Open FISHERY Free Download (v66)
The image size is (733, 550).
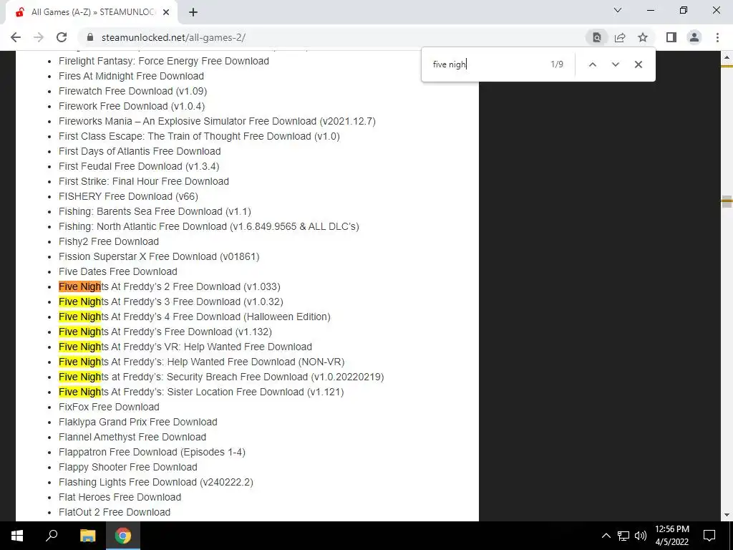(129, 196)
